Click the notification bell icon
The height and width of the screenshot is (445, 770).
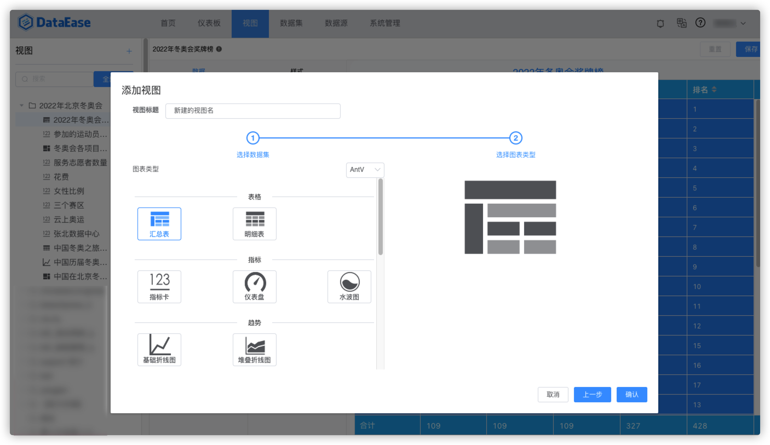point(660,24)
